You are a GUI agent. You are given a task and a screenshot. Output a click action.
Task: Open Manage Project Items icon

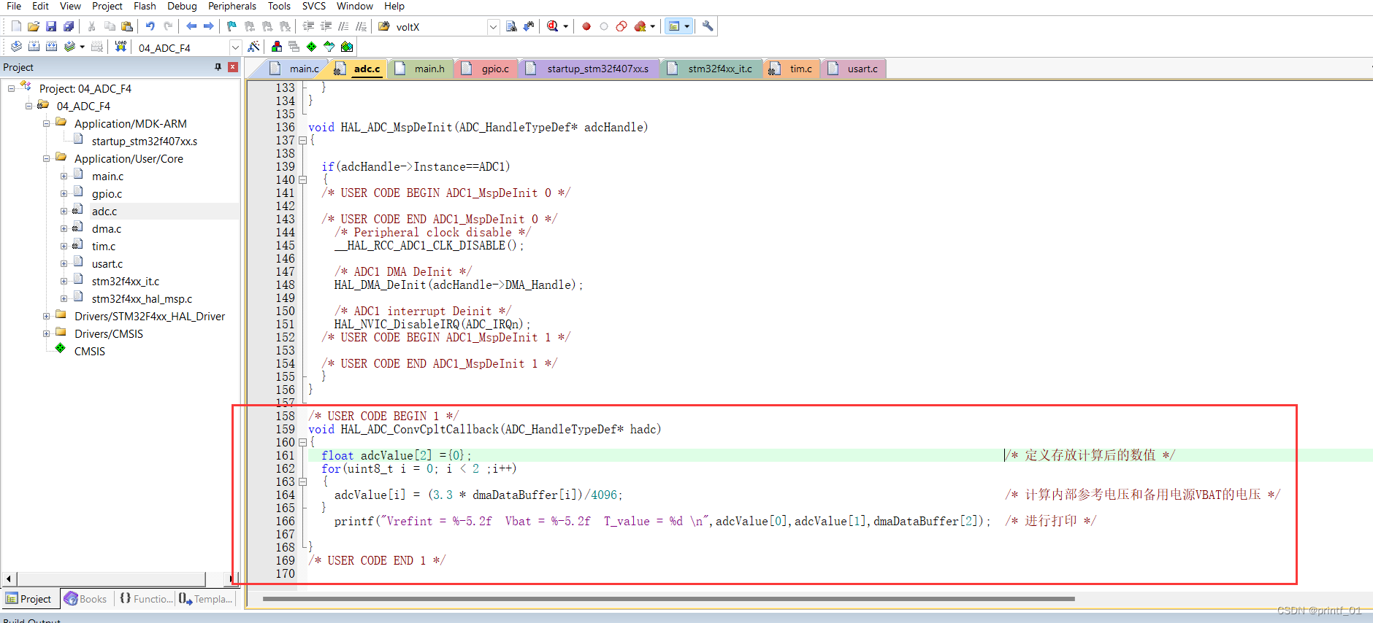click(x=277, y=47)
